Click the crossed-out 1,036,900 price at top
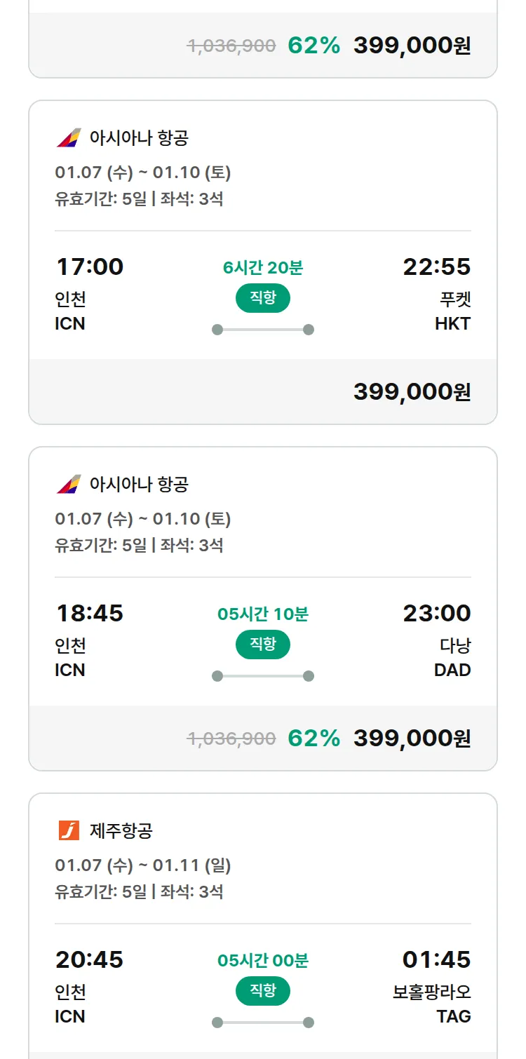 [x=231, y=46]
